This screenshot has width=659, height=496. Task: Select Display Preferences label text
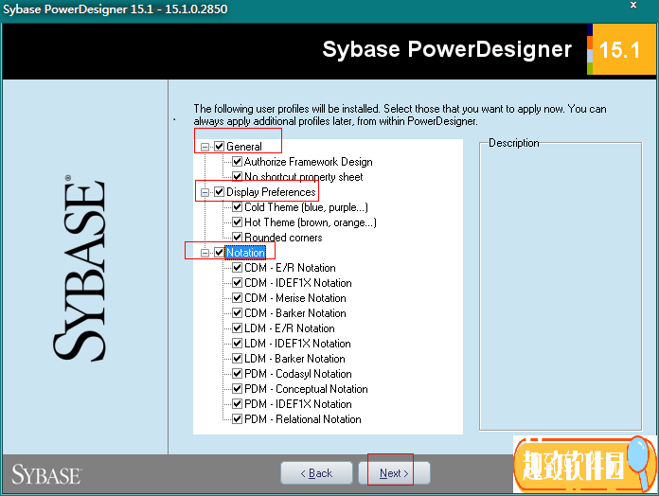coord(271,192)
